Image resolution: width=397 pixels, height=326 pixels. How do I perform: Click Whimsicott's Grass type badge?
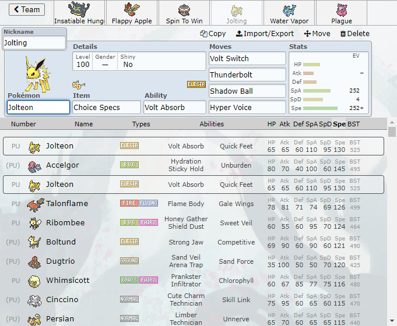[129, 280]
